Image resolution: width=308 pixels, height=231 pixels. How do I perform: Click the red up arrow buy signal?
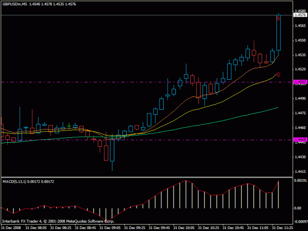(x=278, y=74)
